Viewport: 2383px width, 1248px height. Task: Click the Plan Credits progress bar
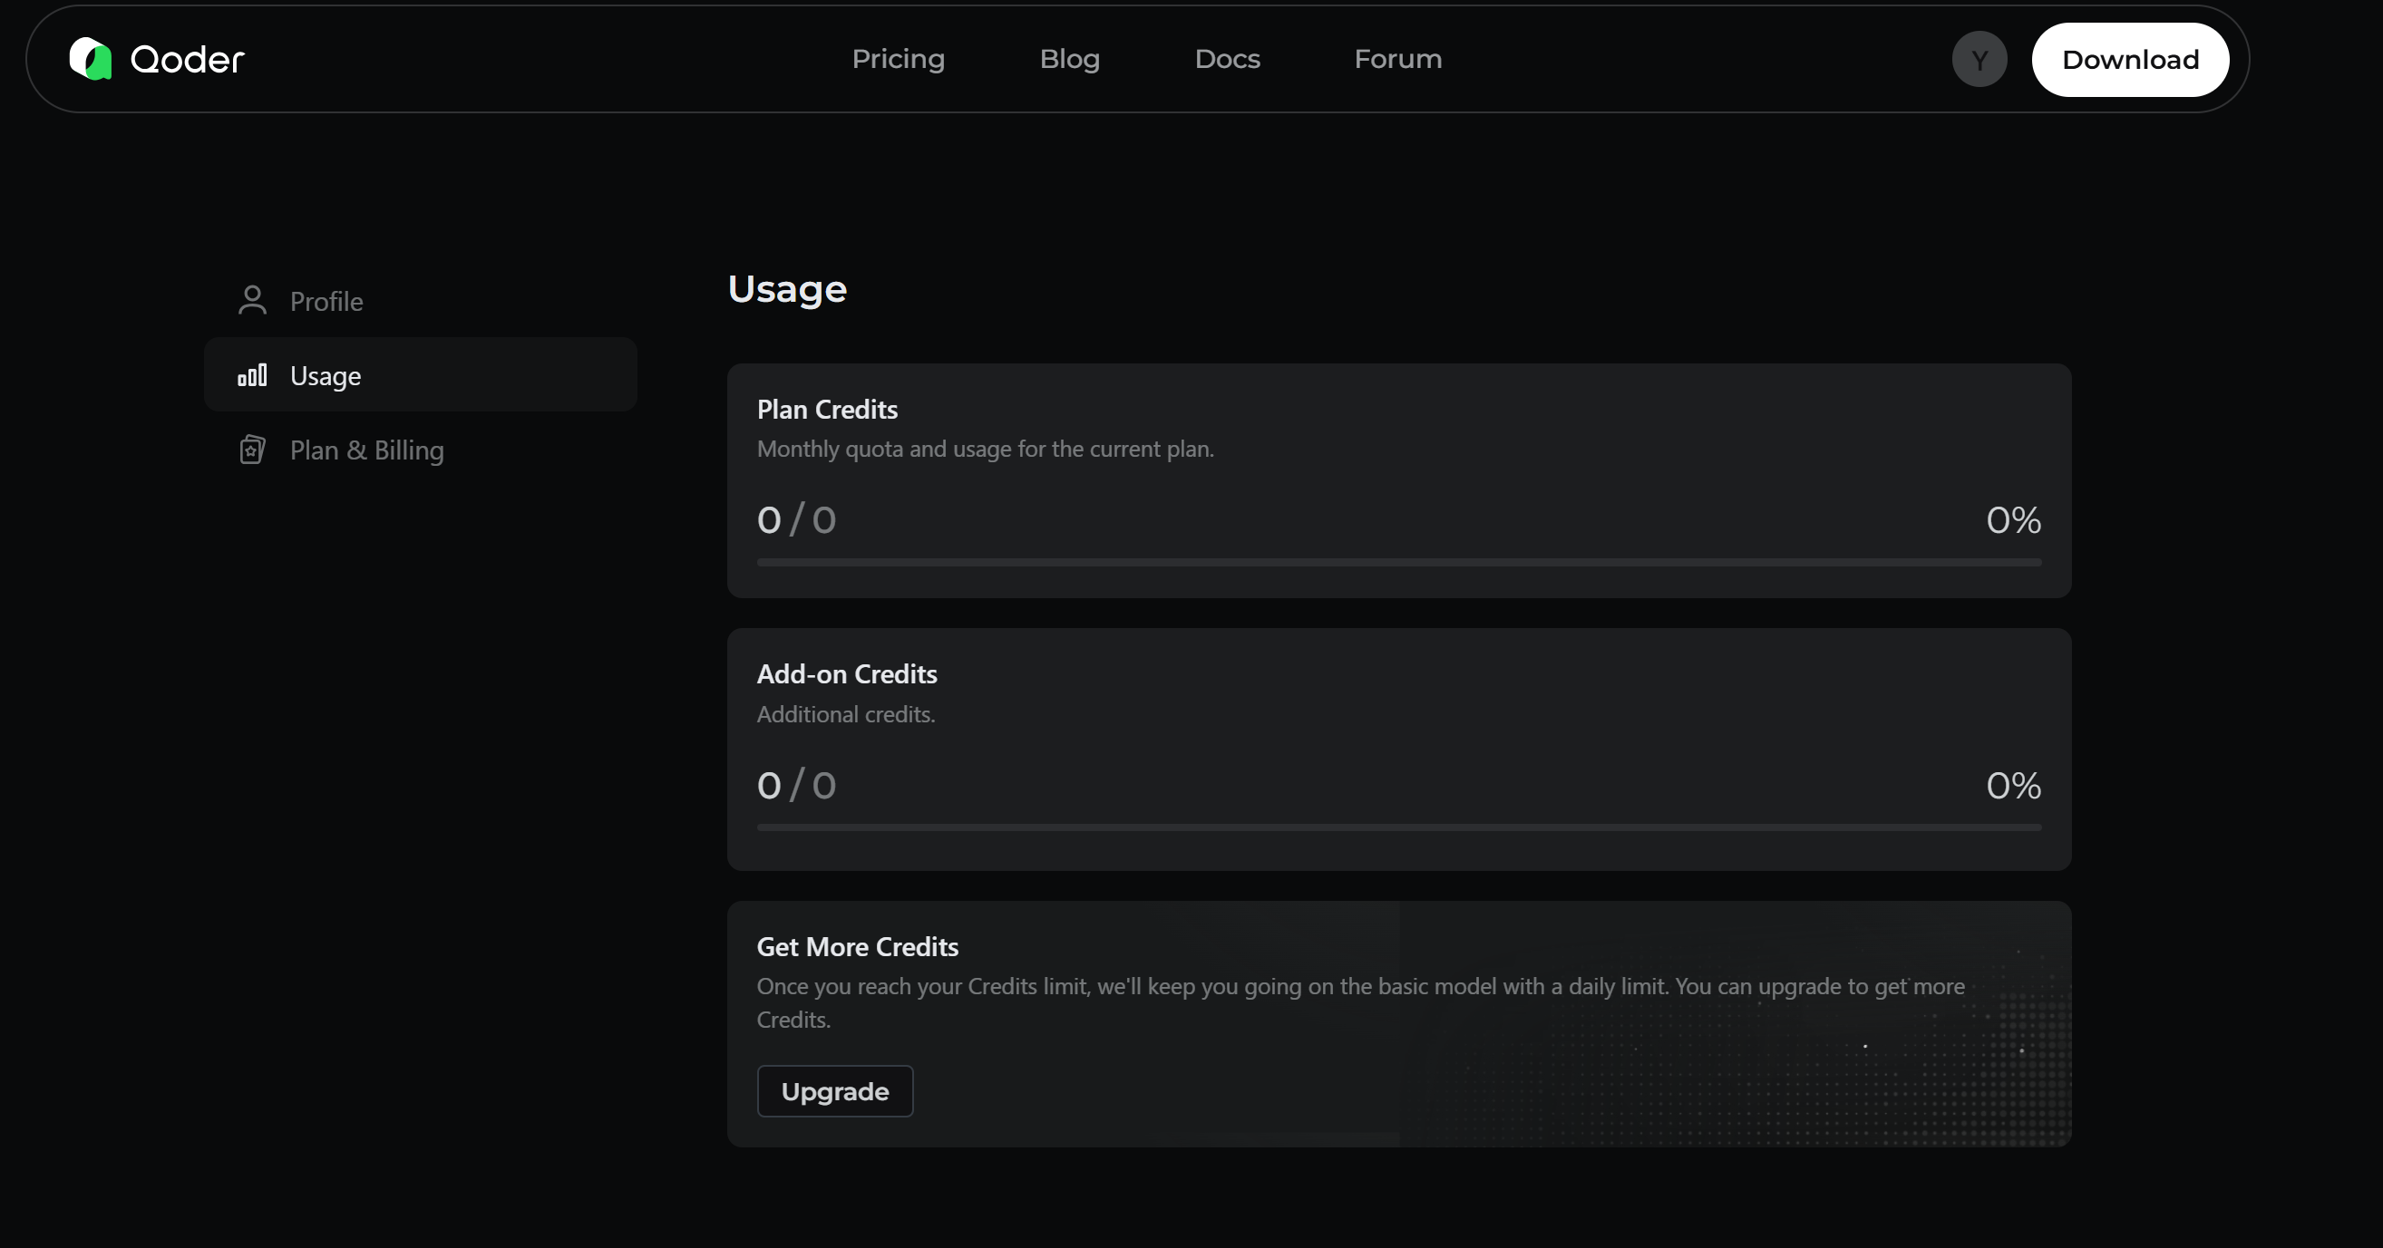1398,562
